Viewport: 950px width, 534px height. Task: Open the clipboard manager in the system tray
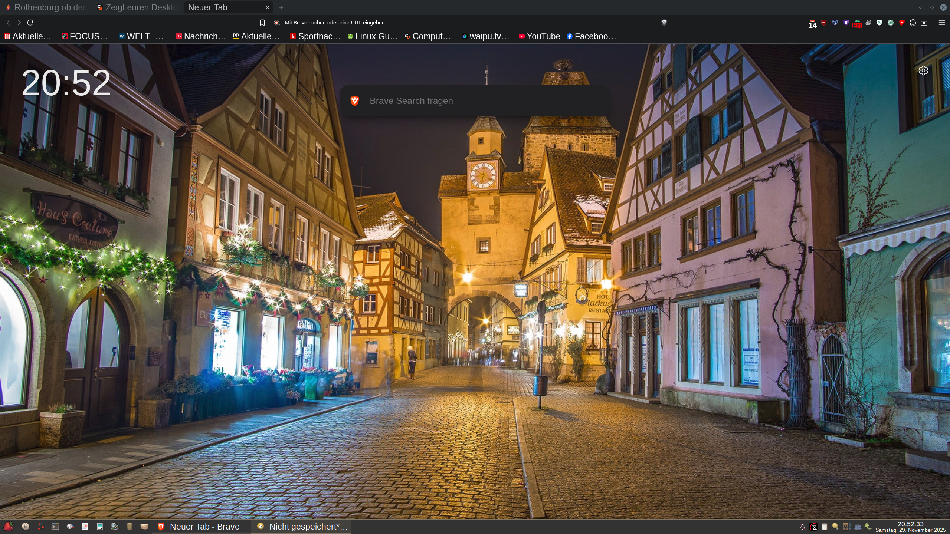pos(825,527)
